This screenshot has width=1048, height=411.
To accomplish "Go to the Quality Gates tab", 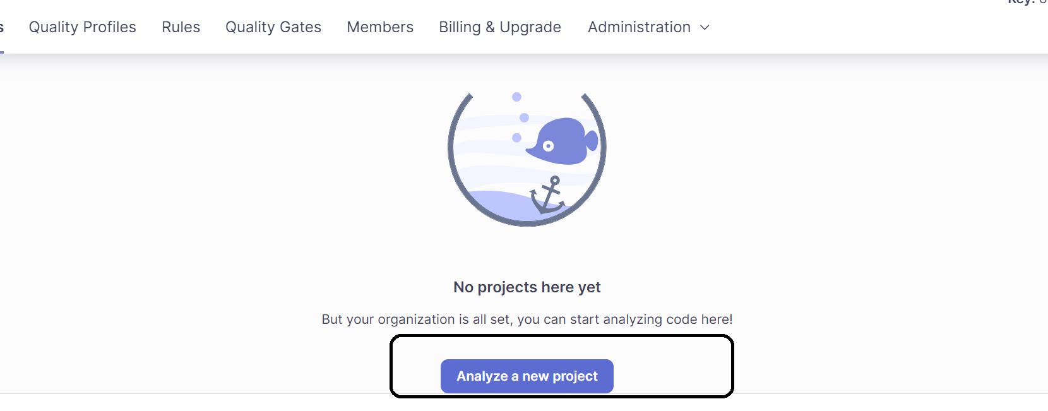I will point(273,27).
